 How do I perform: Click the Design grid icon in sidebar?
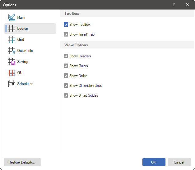[x=12, y=29]
